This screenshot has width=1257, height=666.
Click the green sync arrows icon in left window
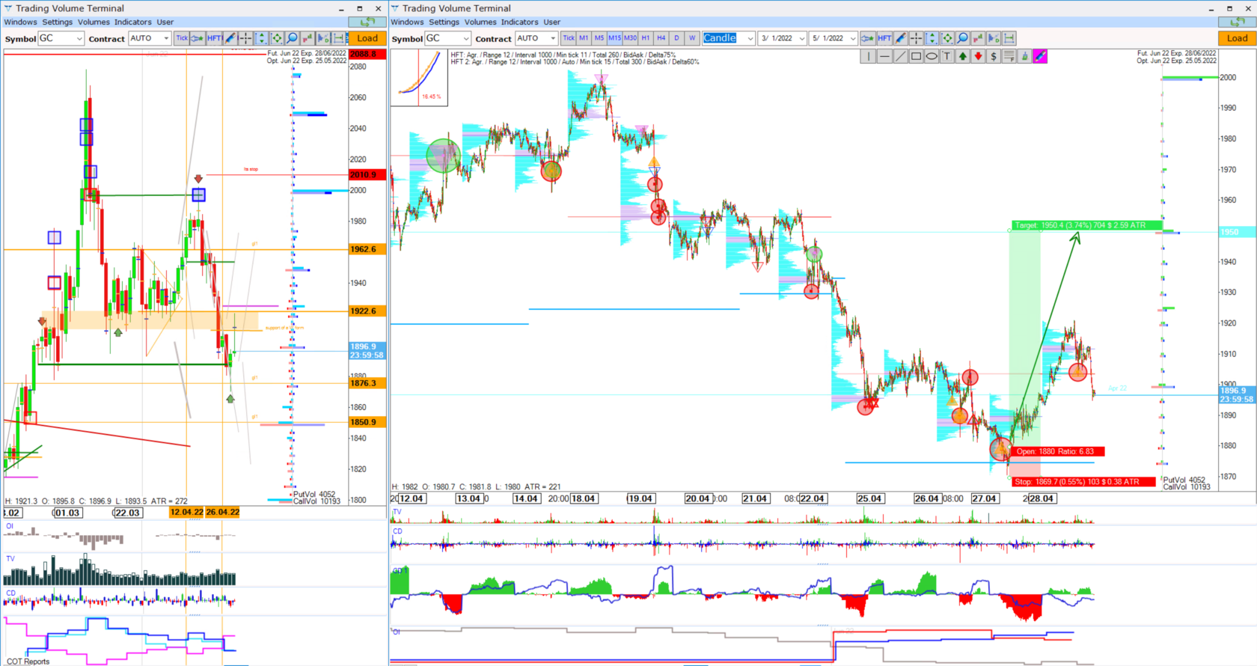coord(367,22)
